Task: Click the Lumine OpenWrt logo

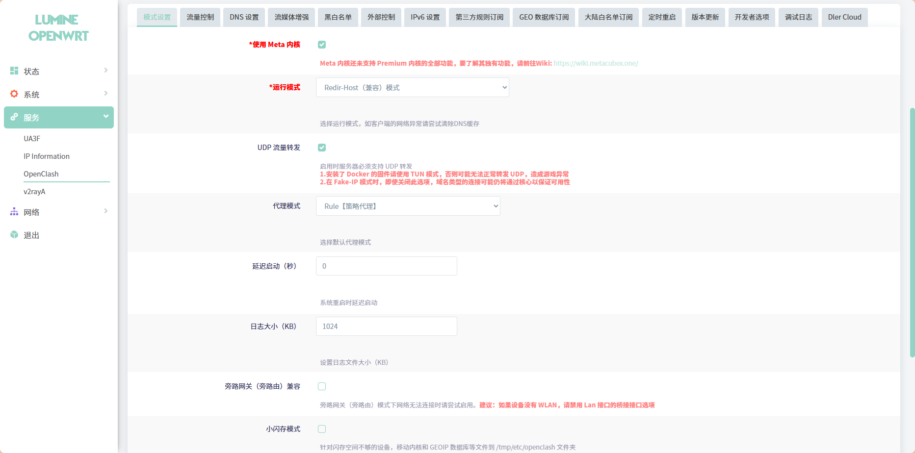Action: click(58, 28)
